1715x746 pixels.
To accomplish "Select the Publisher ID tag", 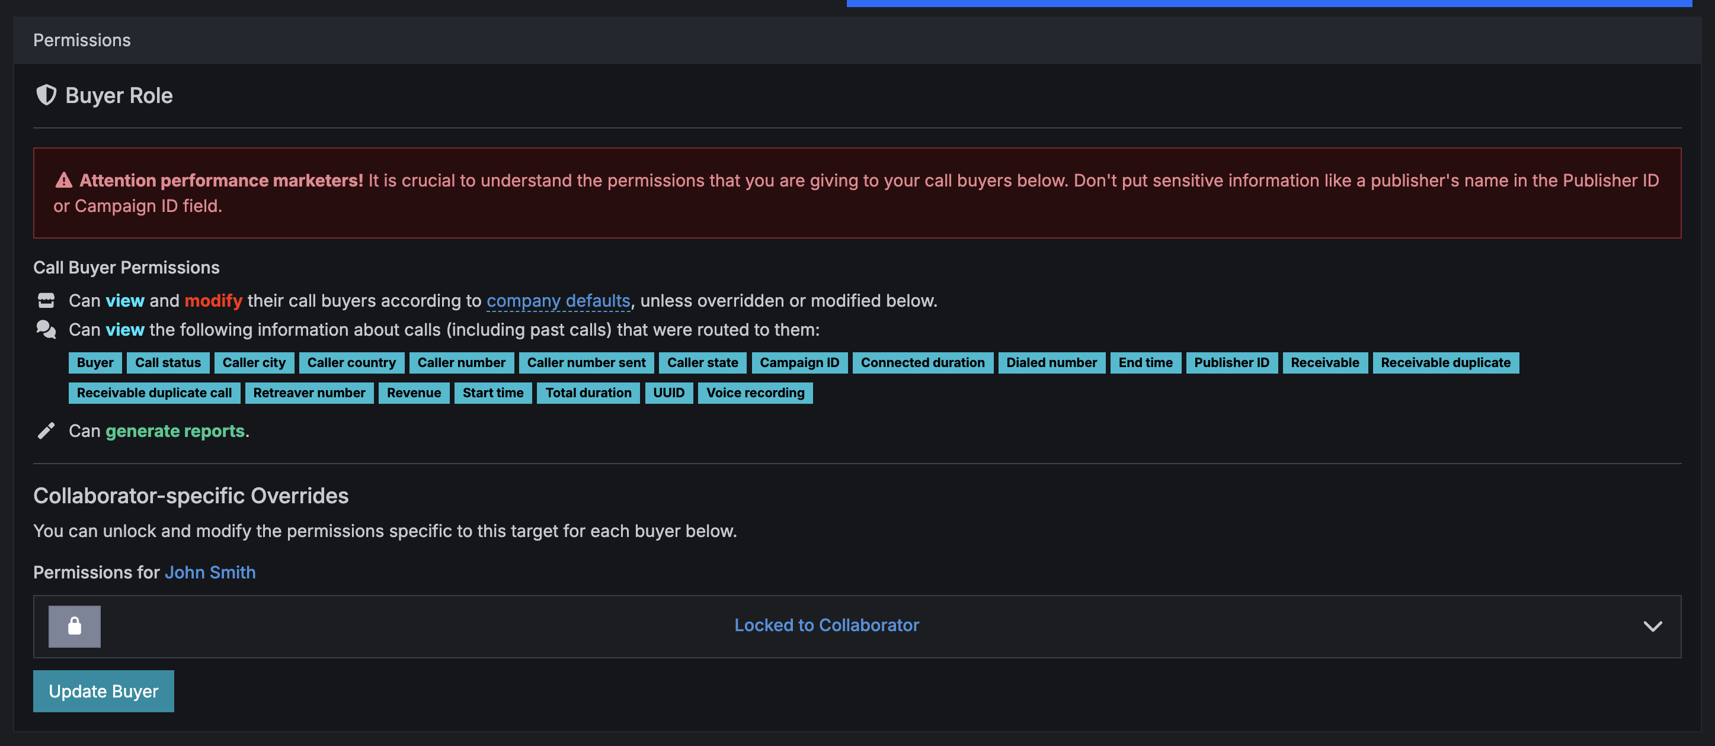I will pyautogui.click(x=1231, y=363).
